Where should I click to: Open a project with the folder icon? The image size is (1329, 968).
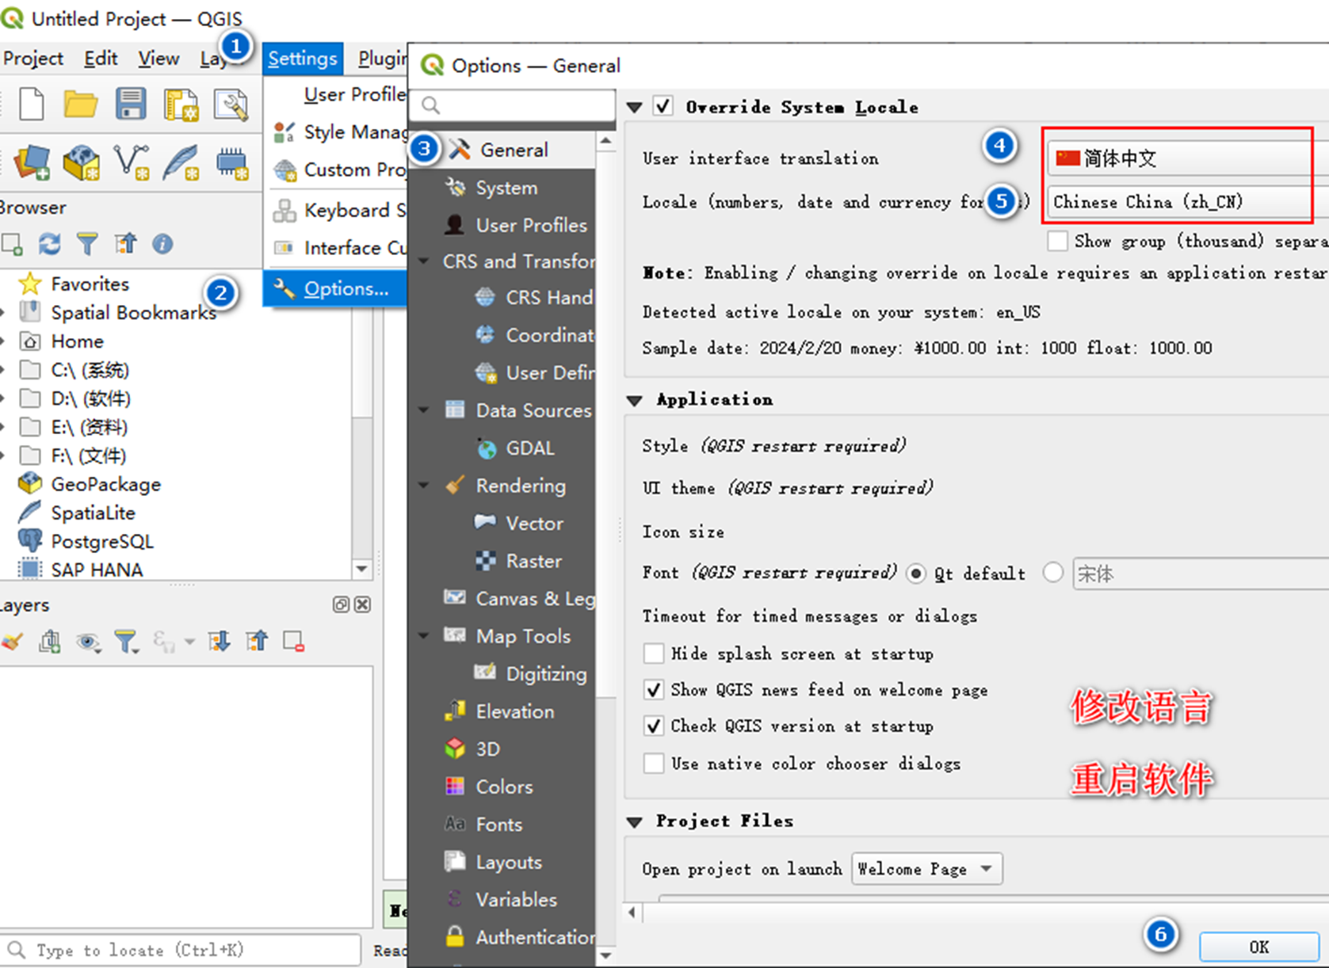tap(80, 105)
